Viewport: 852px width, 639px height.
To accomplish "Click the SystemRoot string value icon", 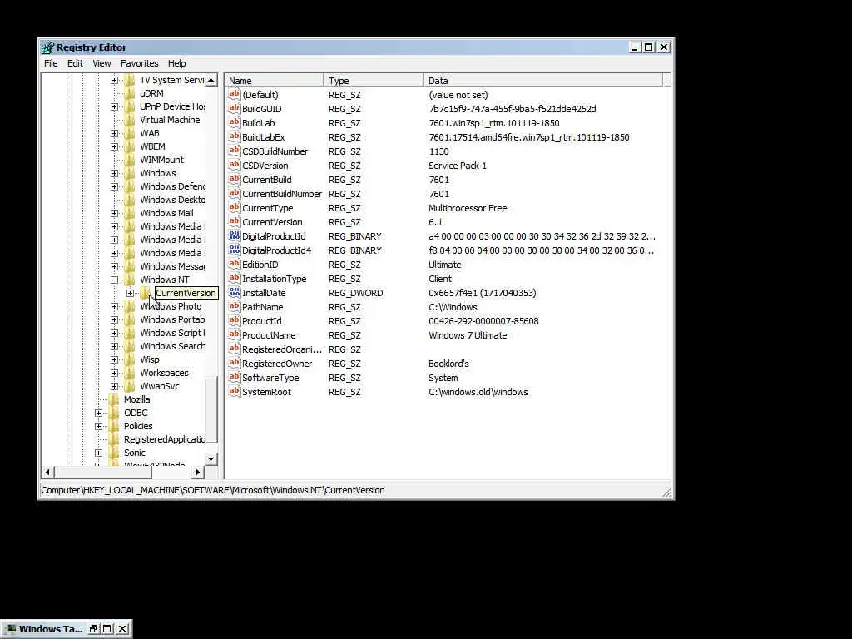I will tap(234, 391).
